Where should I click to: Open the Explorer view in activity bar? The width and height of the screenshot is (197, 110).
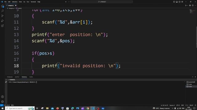click(x=2, y=6)
